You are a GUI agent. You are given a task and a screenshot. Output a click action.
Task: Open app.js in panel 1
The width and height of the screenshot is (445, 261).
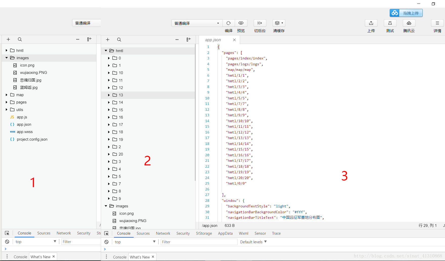click(x=22, y=117)
